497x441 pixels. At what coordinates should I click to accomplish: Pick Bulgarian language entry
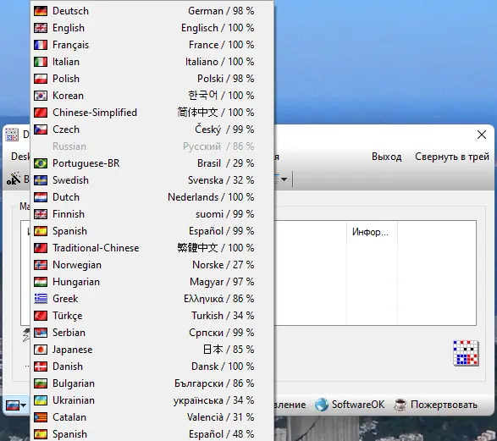coord(152,383)
